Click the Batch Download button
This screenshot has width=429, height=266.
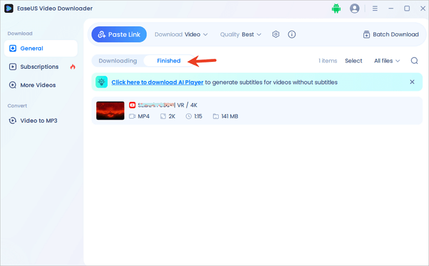pyautogui.click(x=390, y=34)
